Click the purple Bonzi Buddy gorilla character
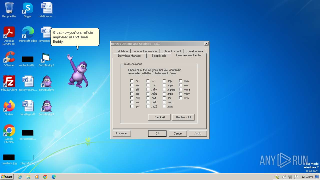320x180 pixels. (77, 71)
